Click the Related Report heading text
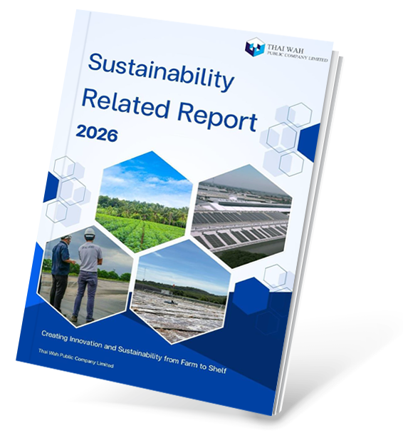 point(169,111)
